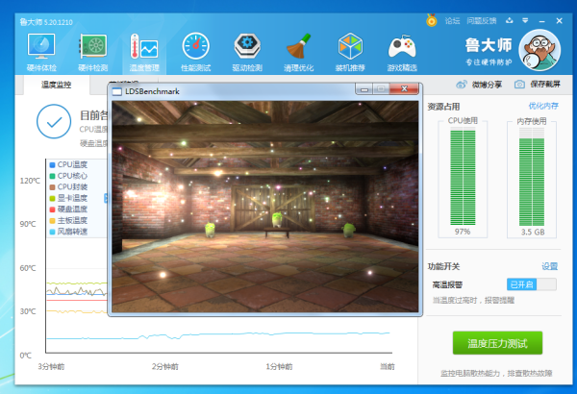Toggle 显卡温度 legend entry
This screenshot has width=577, height=394.
(68, 198)
